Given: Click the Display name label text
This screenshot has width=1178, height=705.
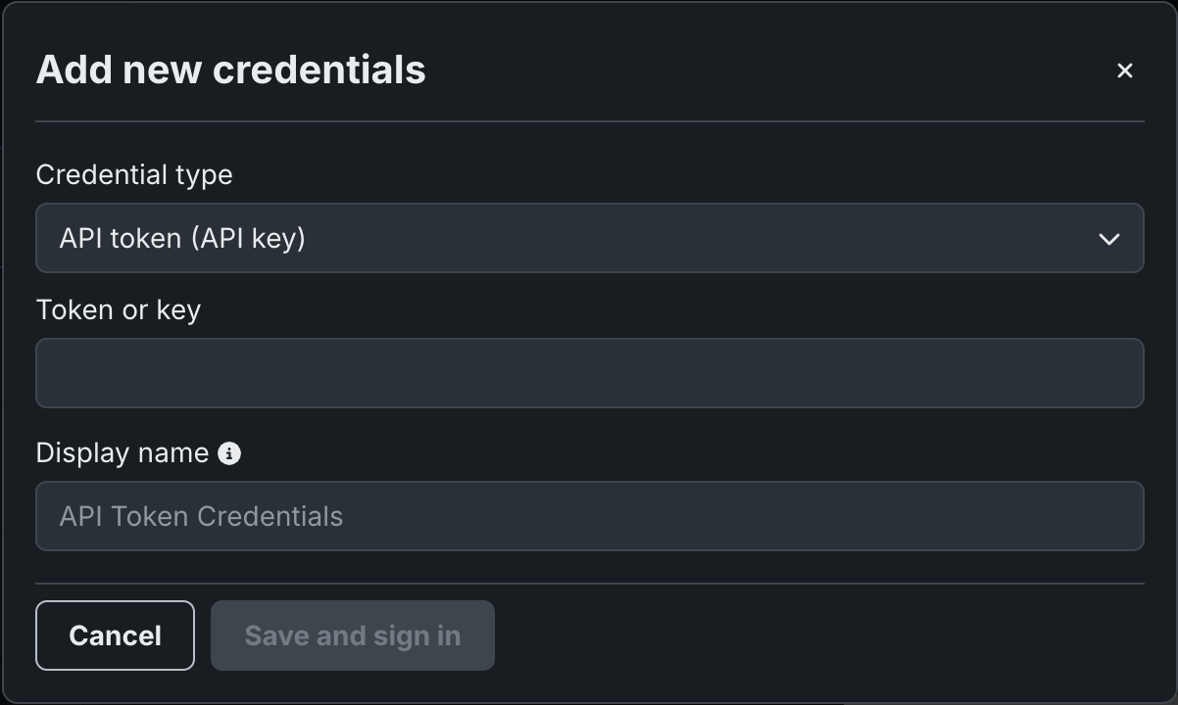Looking at the screenshot, I should click(x=123, y=453).
